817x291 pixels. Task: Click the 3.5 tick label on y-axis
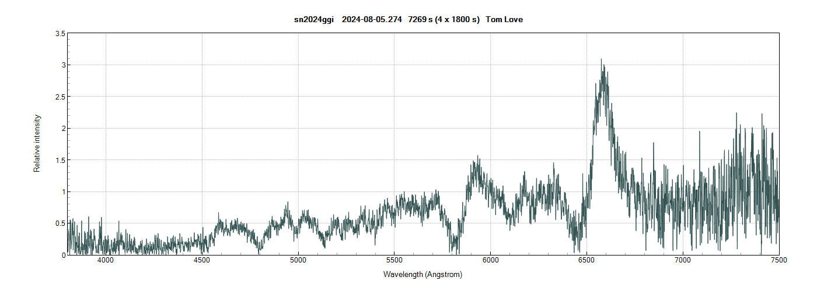[60, 34]
